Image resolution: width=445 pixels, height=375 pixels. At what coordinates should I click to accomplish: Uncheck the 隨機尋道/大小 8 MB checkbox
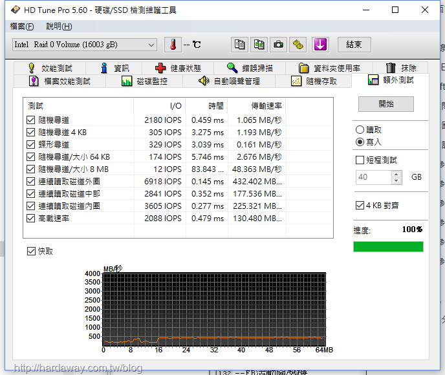click(x=30, y=169)
